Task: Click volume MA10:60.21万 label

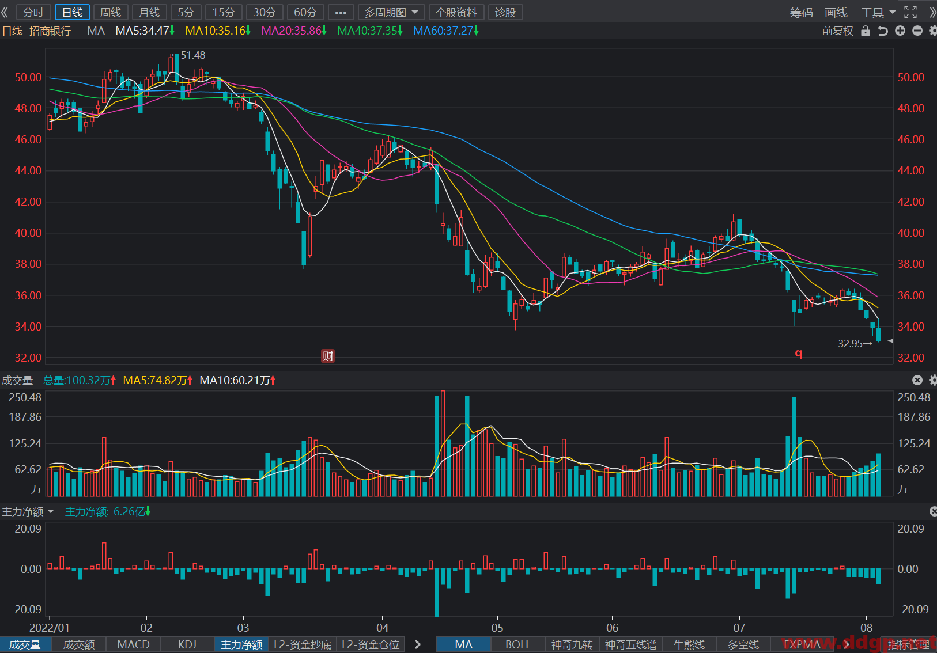Action: (x=237, y=380)
